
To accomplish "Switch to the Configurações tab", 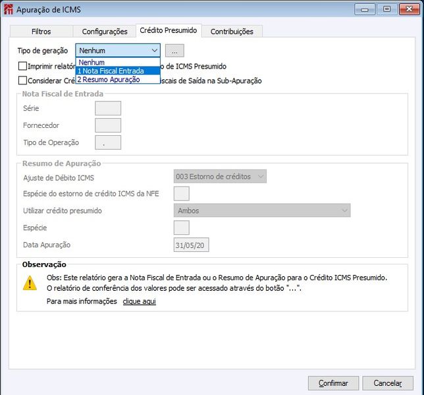I will (x=105, y=32).
